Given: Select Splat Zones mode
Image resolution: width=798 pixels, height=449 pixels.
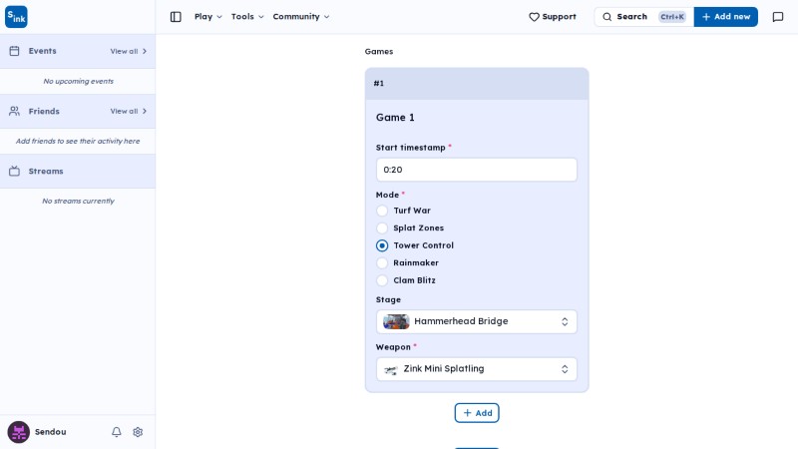Looking at the screenshot, I should click(382, 228).
